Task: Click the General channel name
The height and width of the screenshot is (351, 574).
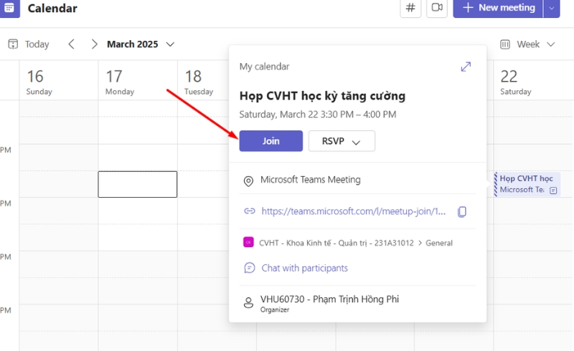Action: [439, 243]
